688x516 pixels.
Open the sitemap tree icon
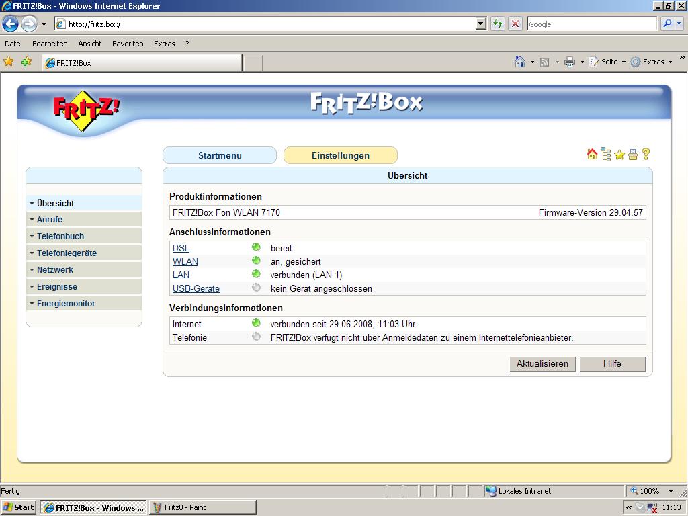606,155
